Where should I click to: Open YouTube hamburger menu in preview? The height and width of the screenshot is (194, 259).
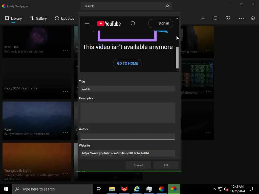pos(87,23)
